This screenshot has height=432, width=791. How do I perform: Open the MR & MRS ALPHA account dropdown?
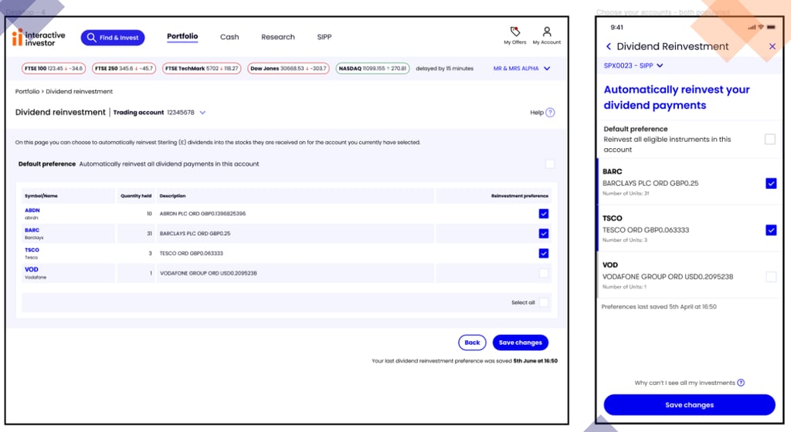coord(521,69)
